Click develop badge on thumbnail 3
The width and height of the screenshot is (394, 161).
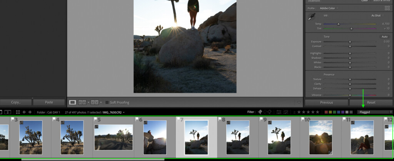click(21, 123)
